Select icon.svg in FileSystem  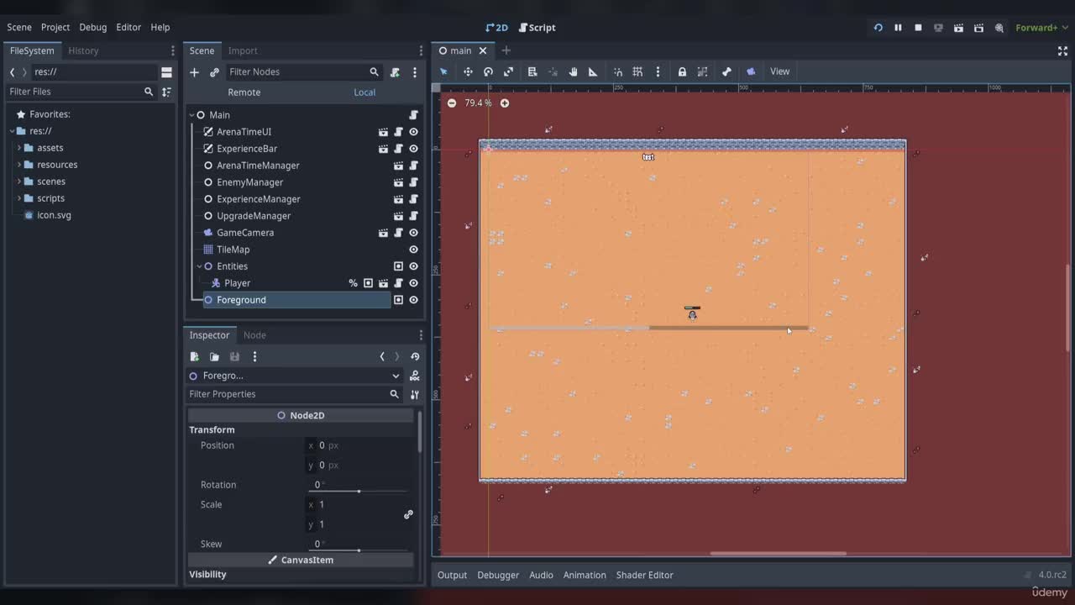54,215
